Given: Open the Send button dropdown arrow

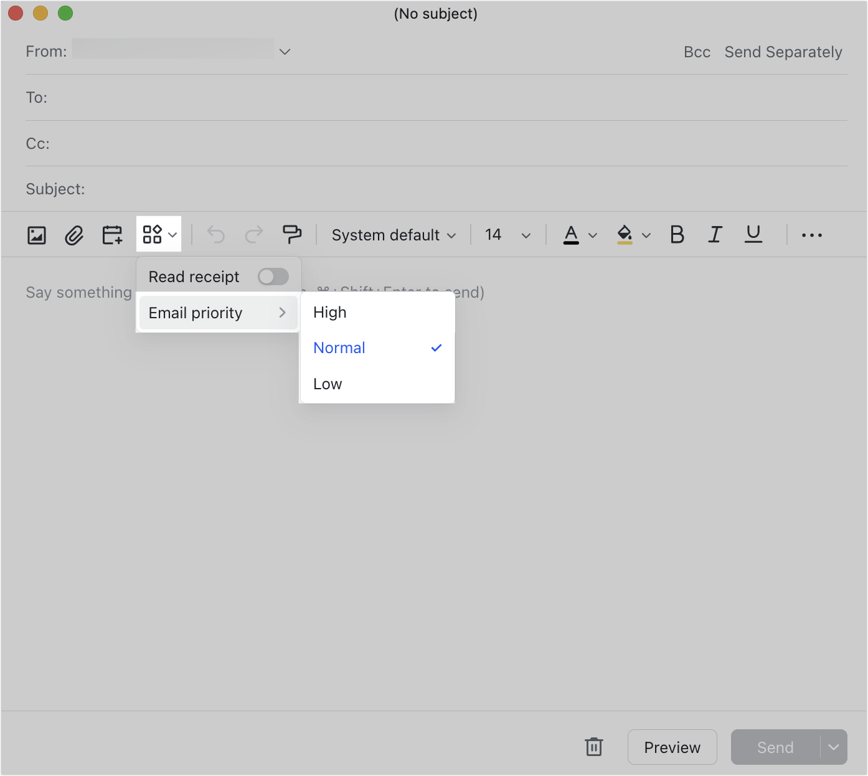Looking at the screenshot, I should pos(833,747).
